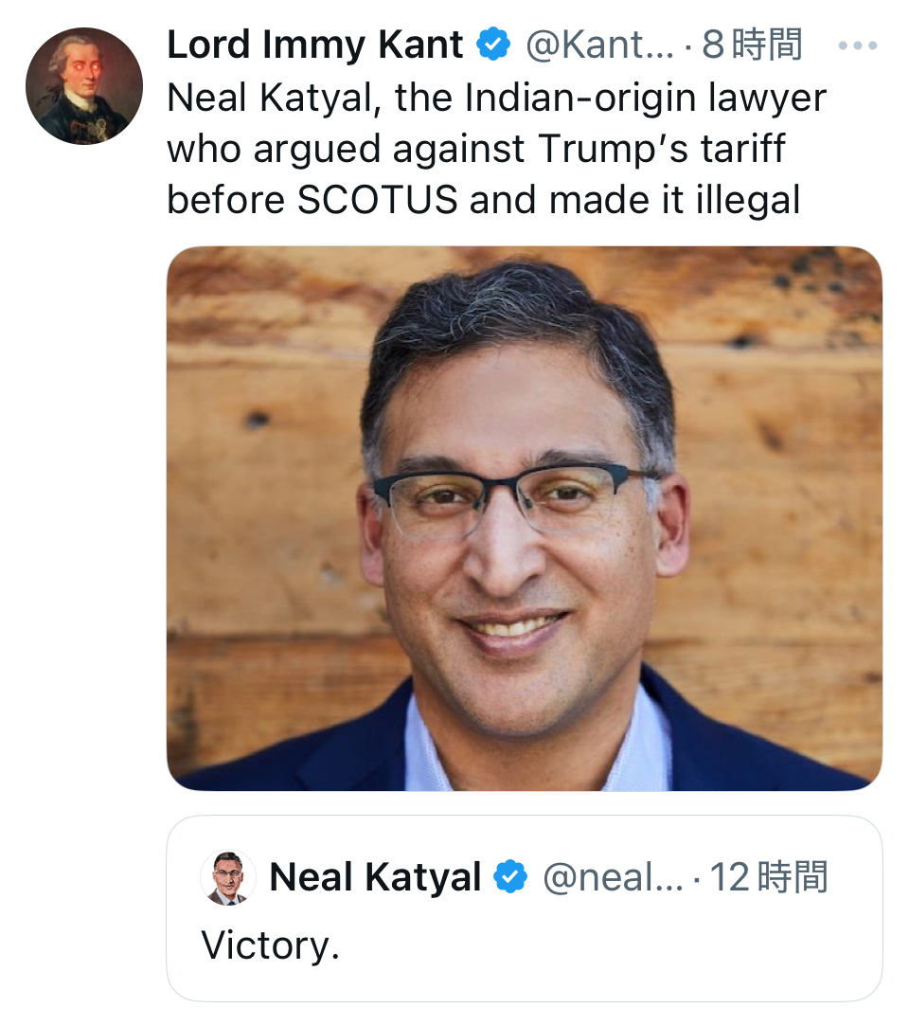Click Neal Katyal's small avatar in quoted tweet
Viewport: 909px width, 1025px height.
coord(228,878)
